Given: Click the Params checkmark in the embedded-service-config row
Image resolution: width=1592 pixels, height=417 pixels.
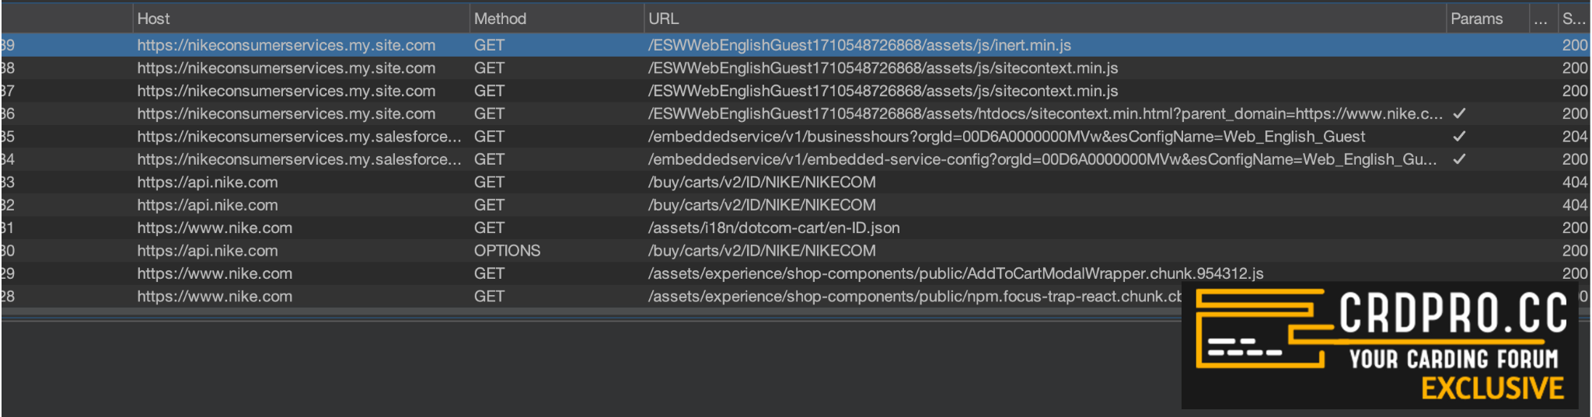Looking at the screenshot, I should pos(1460,159).
